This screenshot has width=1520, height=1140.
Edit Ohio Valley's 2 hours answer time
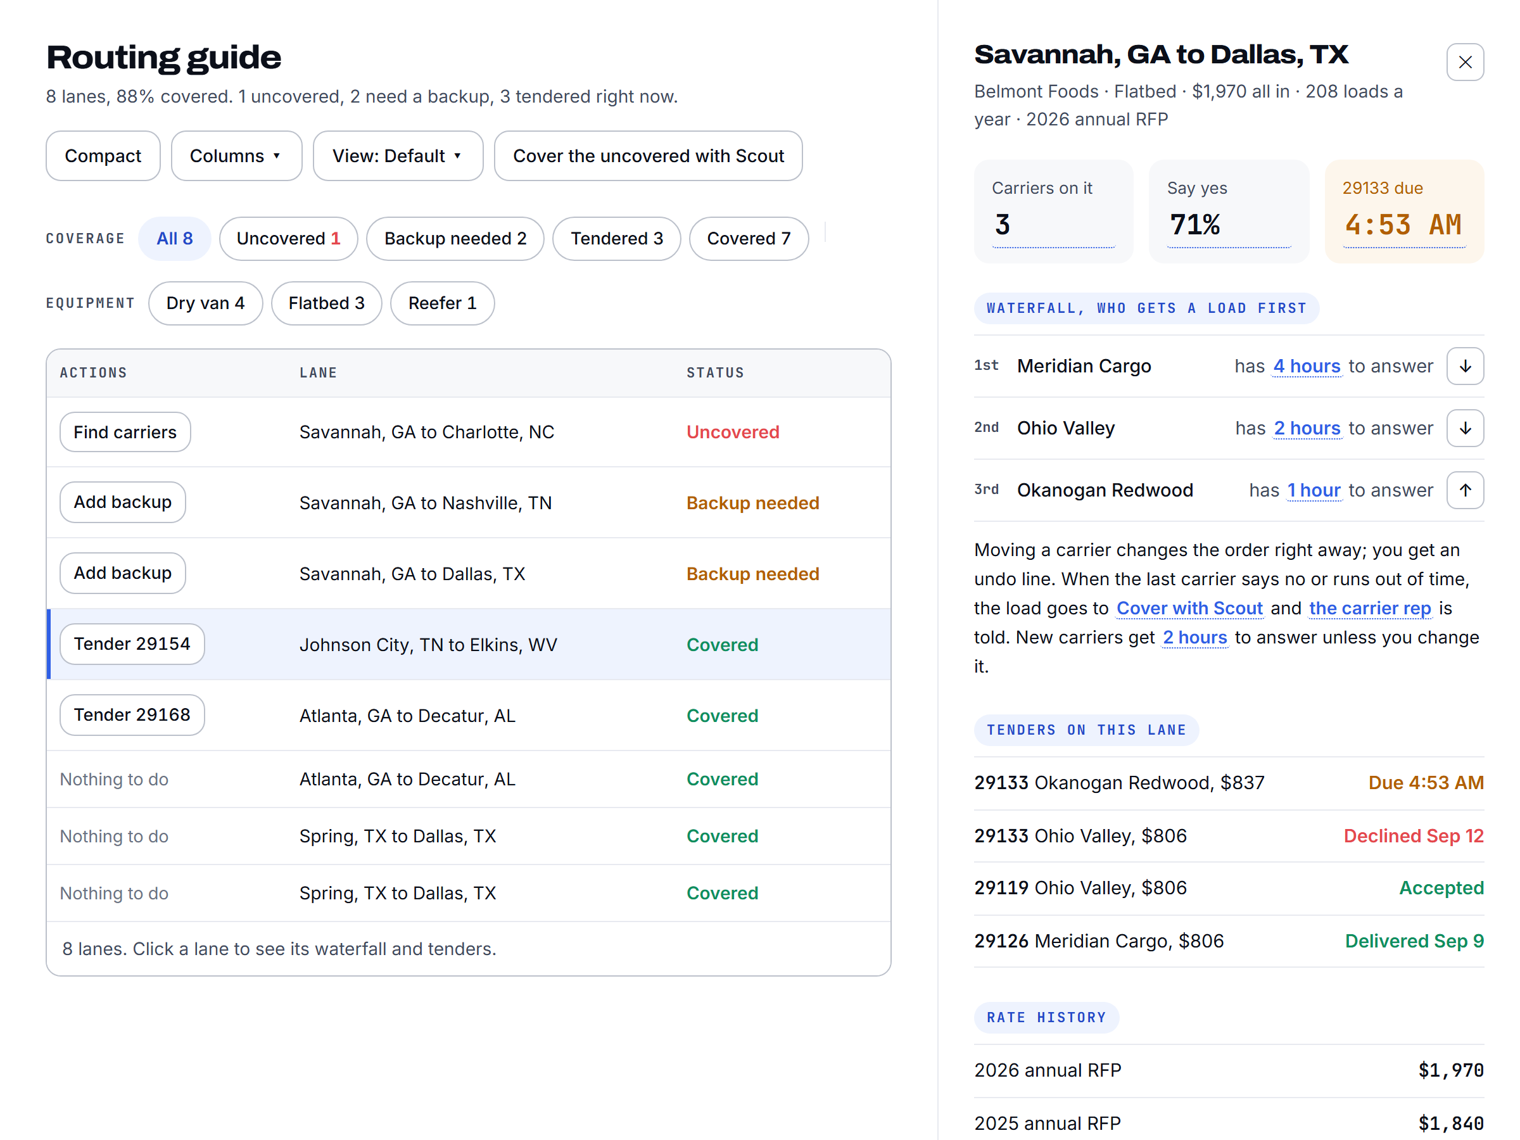1307,428
